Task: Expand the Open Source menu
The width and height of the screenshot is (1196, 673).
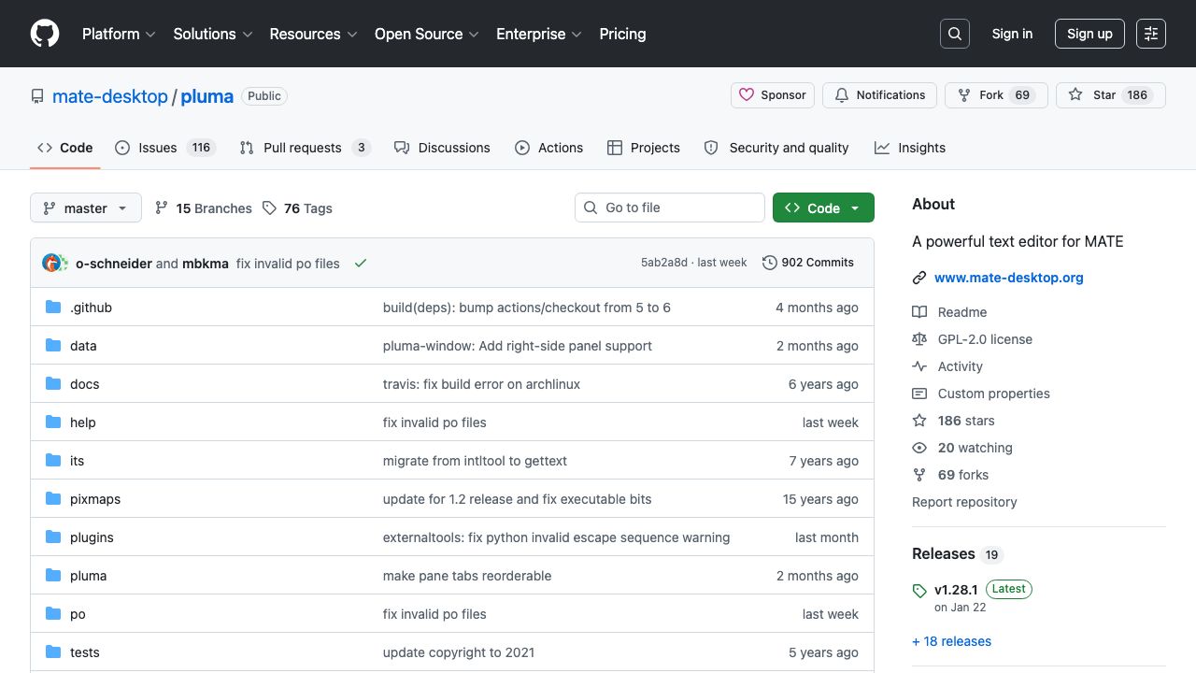Action: 426,34
